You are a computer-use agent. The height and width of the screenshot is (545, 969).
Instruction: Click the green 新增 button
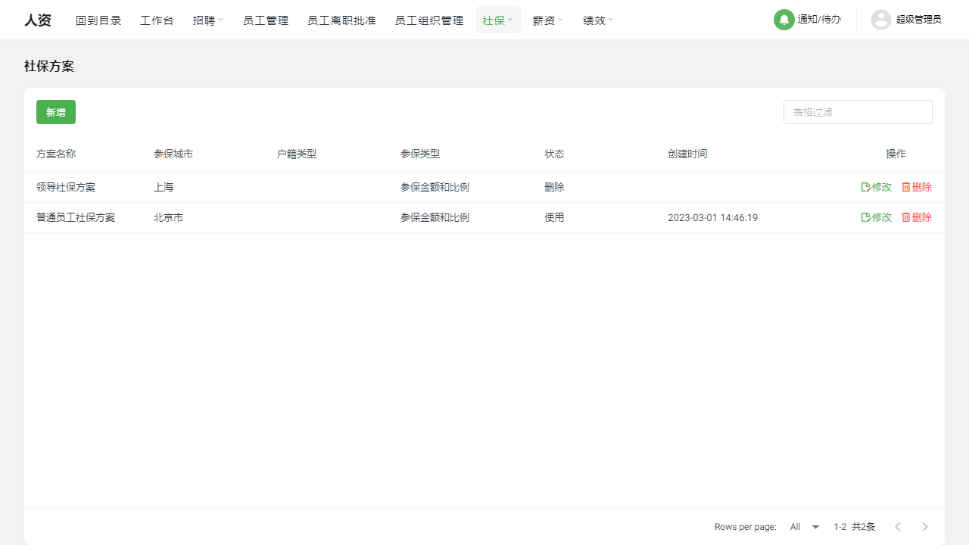tap(55, 111)
